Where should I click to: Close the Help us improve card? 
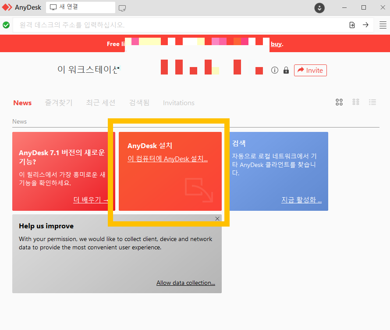(x=217, y=219)
